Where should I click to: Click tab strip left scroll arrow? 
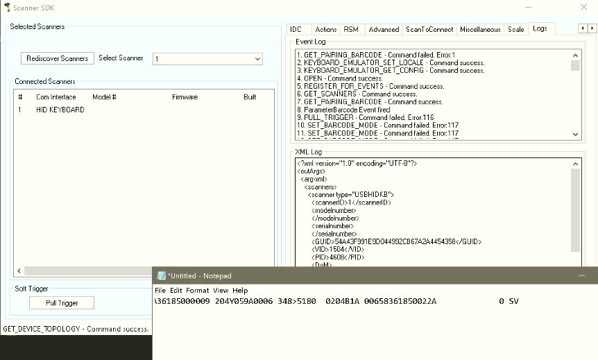[583, 28]
